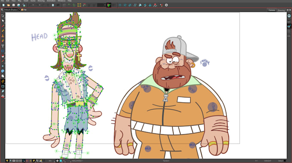The width and height of the screenshot is (292, 163).
Task: Click the Top home breadcrumb
Action: (x=24, y=10)
